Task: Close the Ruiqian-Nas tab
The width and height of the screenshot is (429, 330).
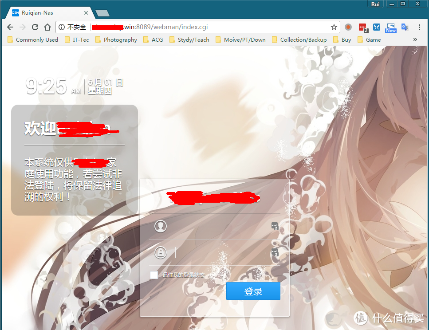Action: 86,13
